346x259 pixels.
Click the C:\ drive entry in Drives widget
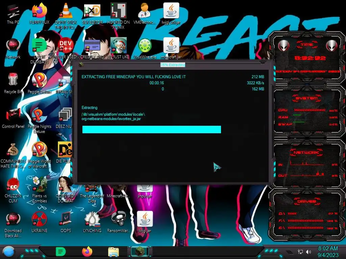point(308,213)
